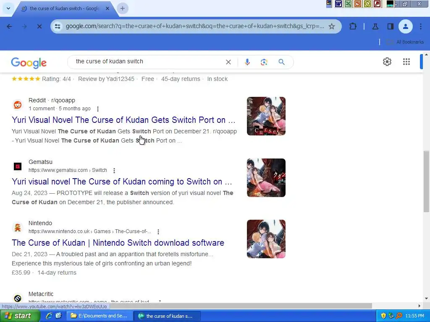Open more options for Gematsu result

click(114, 171)
